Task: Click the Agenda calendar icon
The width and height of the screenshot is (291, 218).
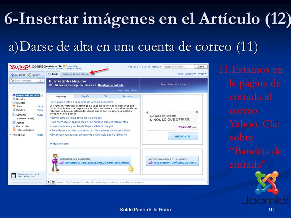Action: (14, 123)
